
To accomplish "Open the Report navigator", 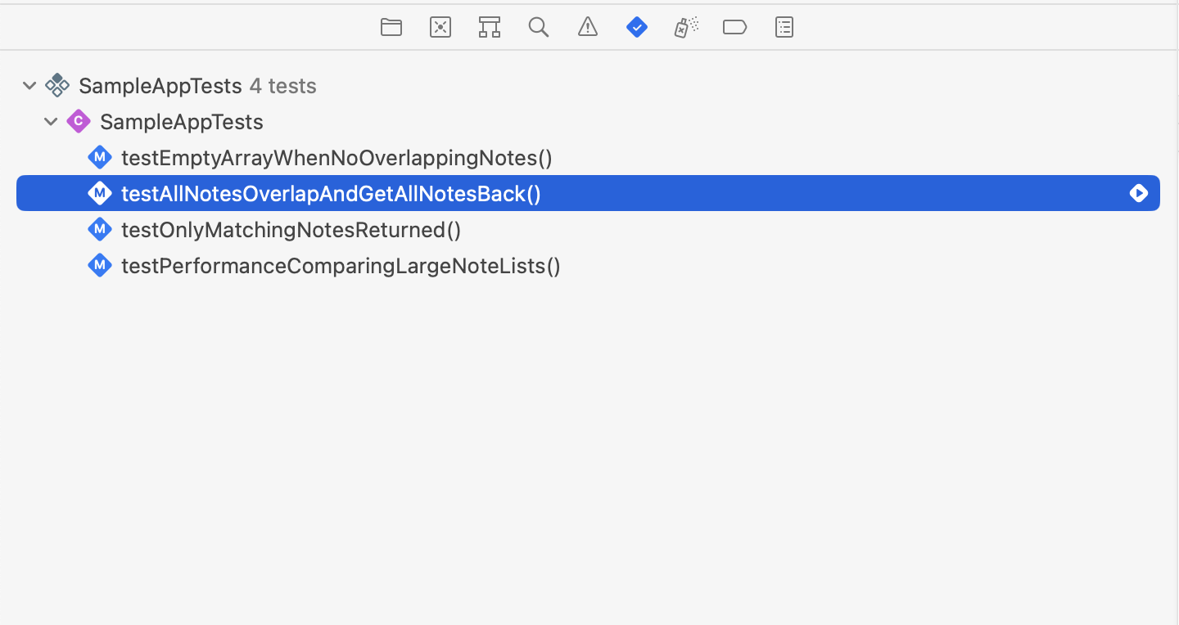I will pyautogui.click(x=784, y=27).
